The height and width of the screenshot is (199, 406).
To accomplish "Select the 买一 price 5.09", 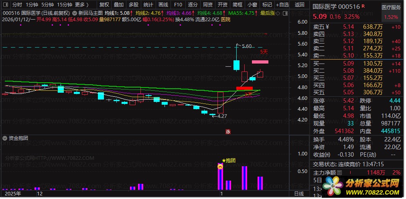I will click(348, 63).
